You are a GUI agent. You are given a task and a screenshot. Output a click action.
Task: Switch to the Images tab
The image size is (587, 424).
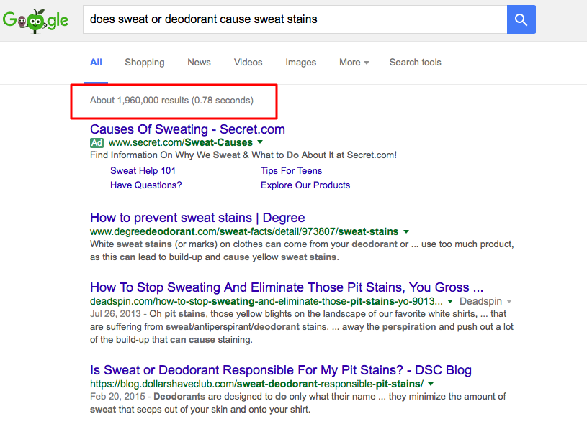(x=300, y=63)
